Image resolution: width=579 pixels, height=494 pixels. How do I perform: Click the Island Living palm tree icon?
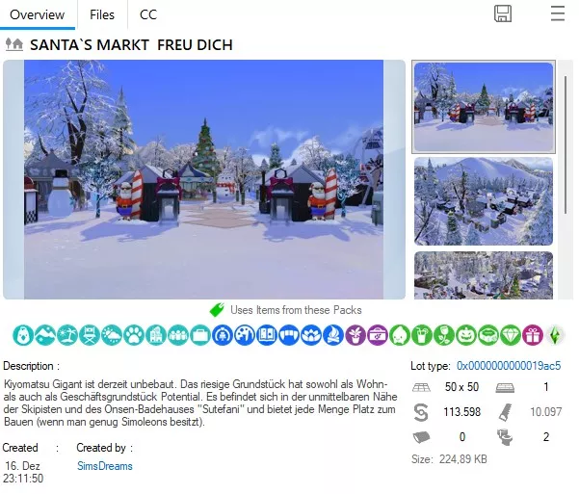click(x=67, y=335)
